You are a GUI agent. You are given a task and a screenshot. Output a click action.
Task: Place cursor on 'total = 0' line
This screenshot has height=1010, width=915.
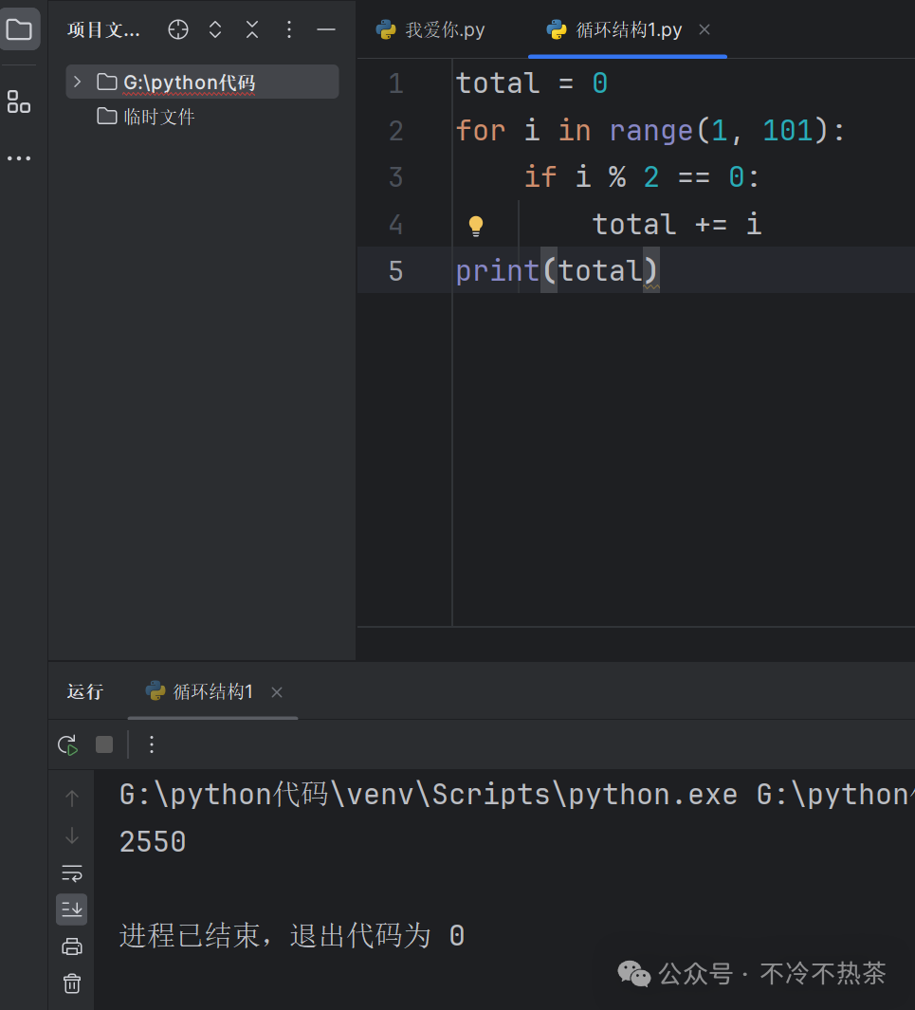[532, 83]
